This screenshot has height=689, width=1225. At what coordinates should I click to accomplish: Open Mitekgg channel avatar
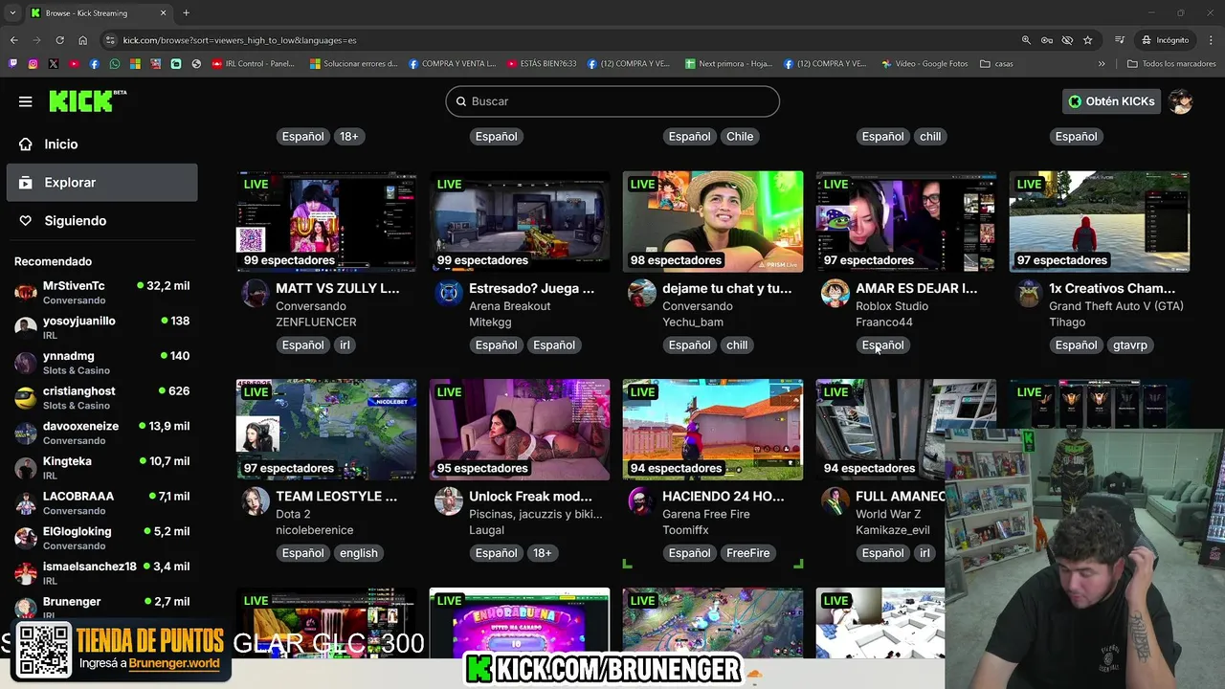point(449,293)
